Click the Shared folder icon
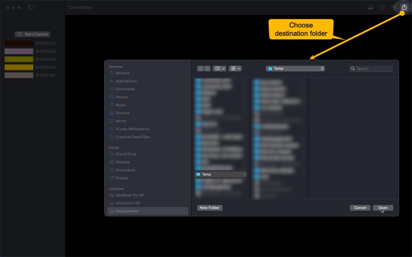 pyautogui.click(x=111, y=178)
